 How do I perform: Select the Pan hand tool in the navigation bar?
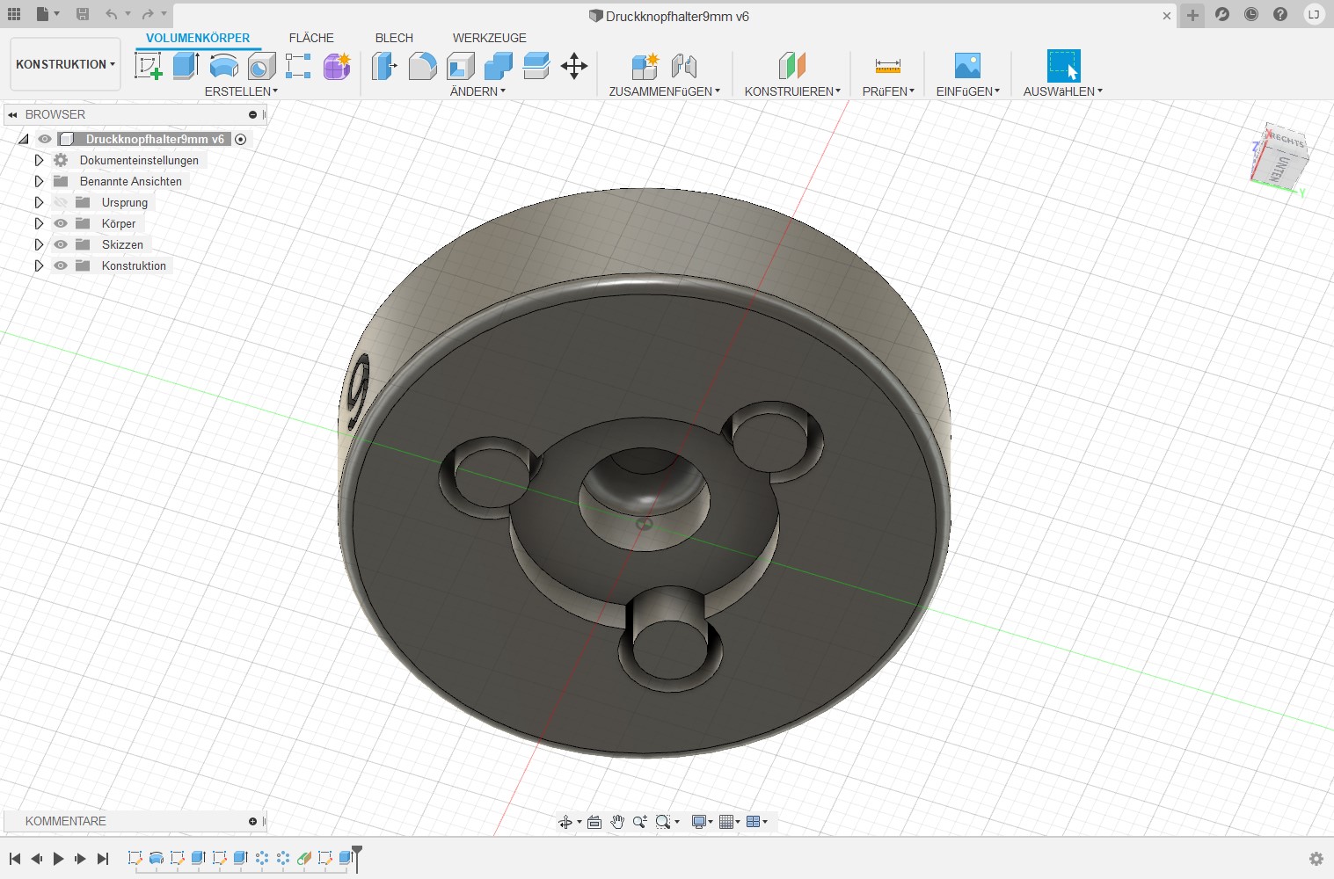pos(617,822)
